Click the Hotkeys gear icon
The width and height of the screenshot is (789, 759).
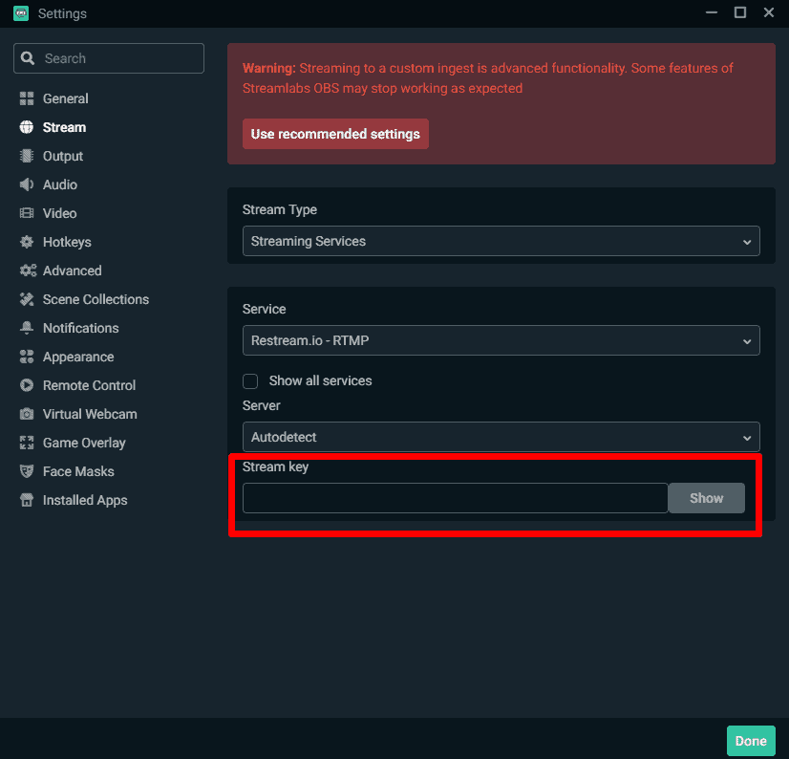27,242
